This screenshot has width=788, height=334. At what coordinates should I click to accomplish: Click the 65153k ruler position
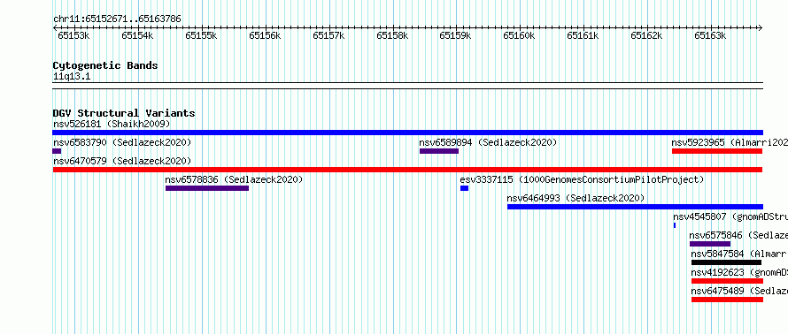tap(73, 35)
